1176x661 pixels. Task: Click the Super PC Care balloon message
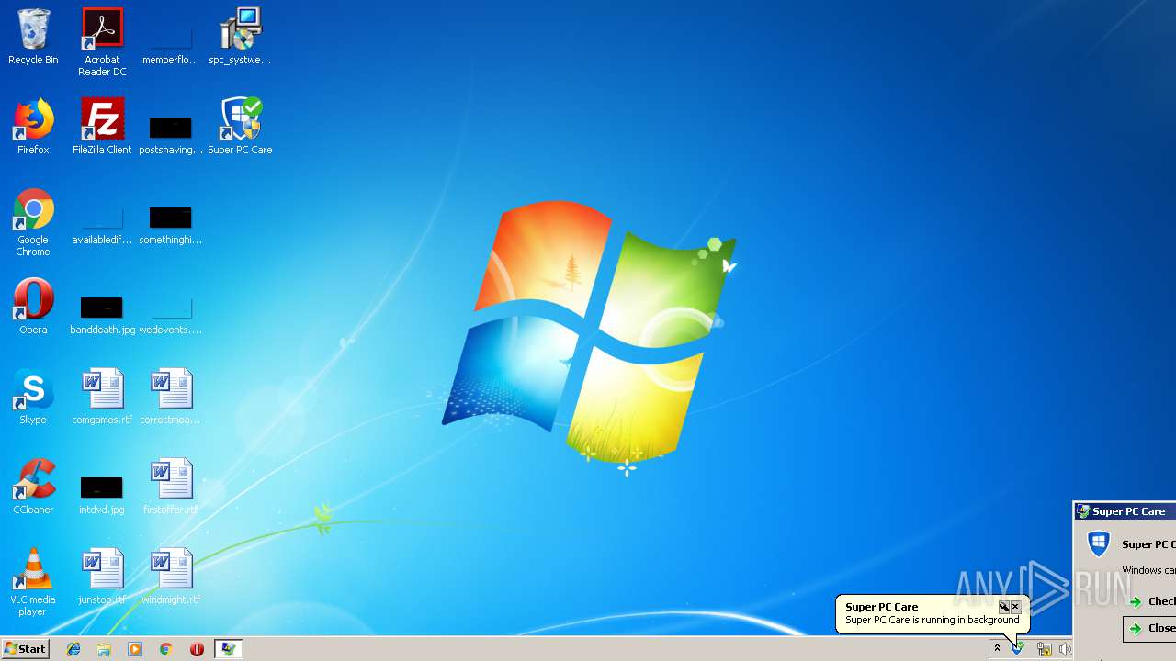click(932, 620)
